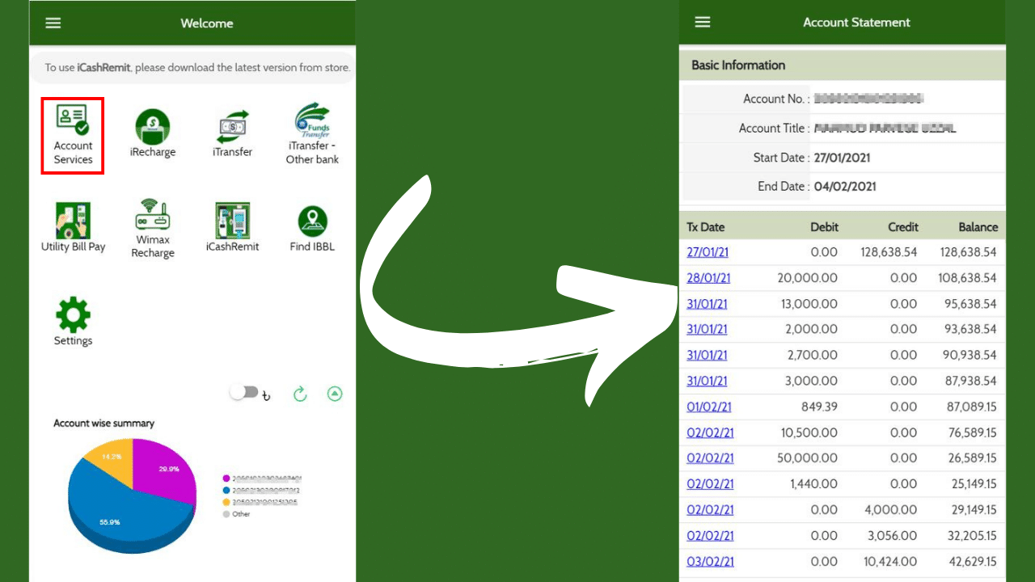The height and width of the screenshot is (582, 1035).
Task: Open the Find IBBL locator
Action: click(312, 228)
